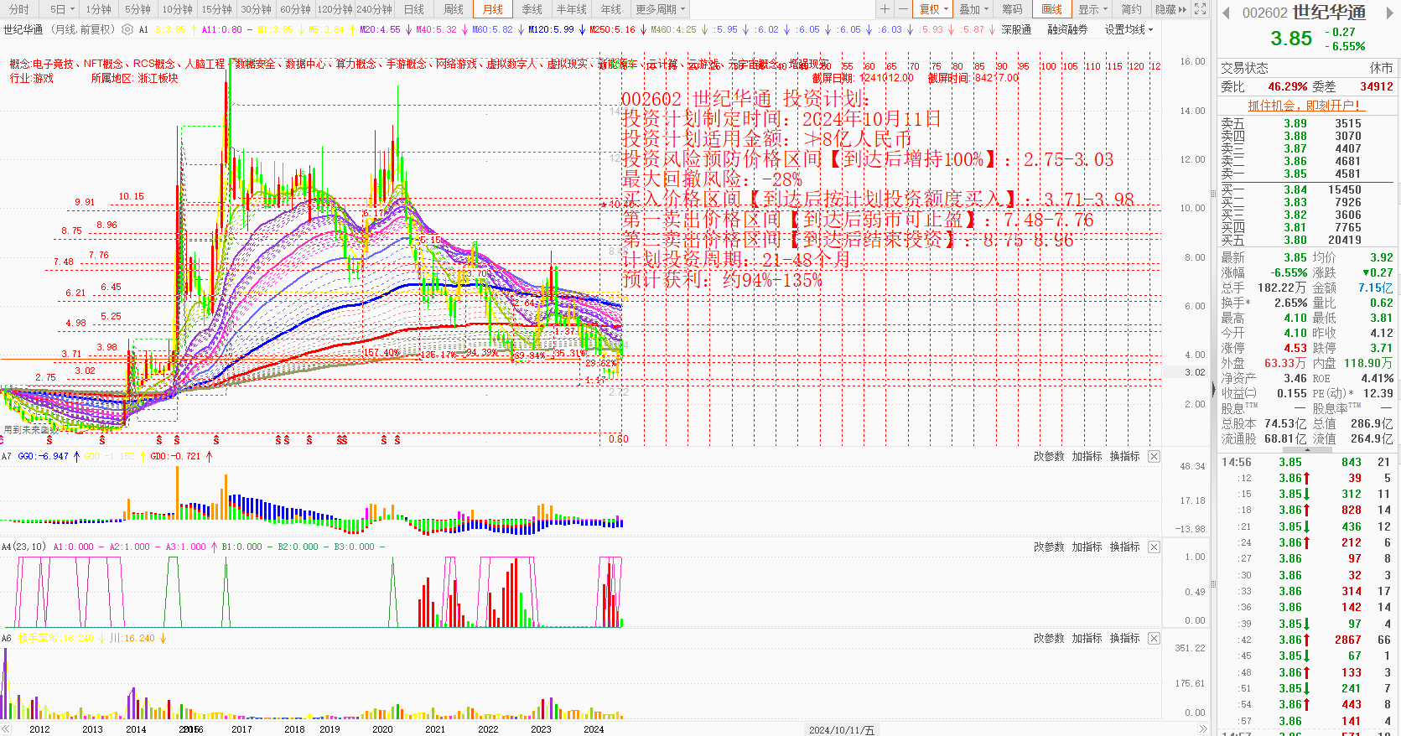Open the 复权 adjustment dropdown

pos(933,9)
